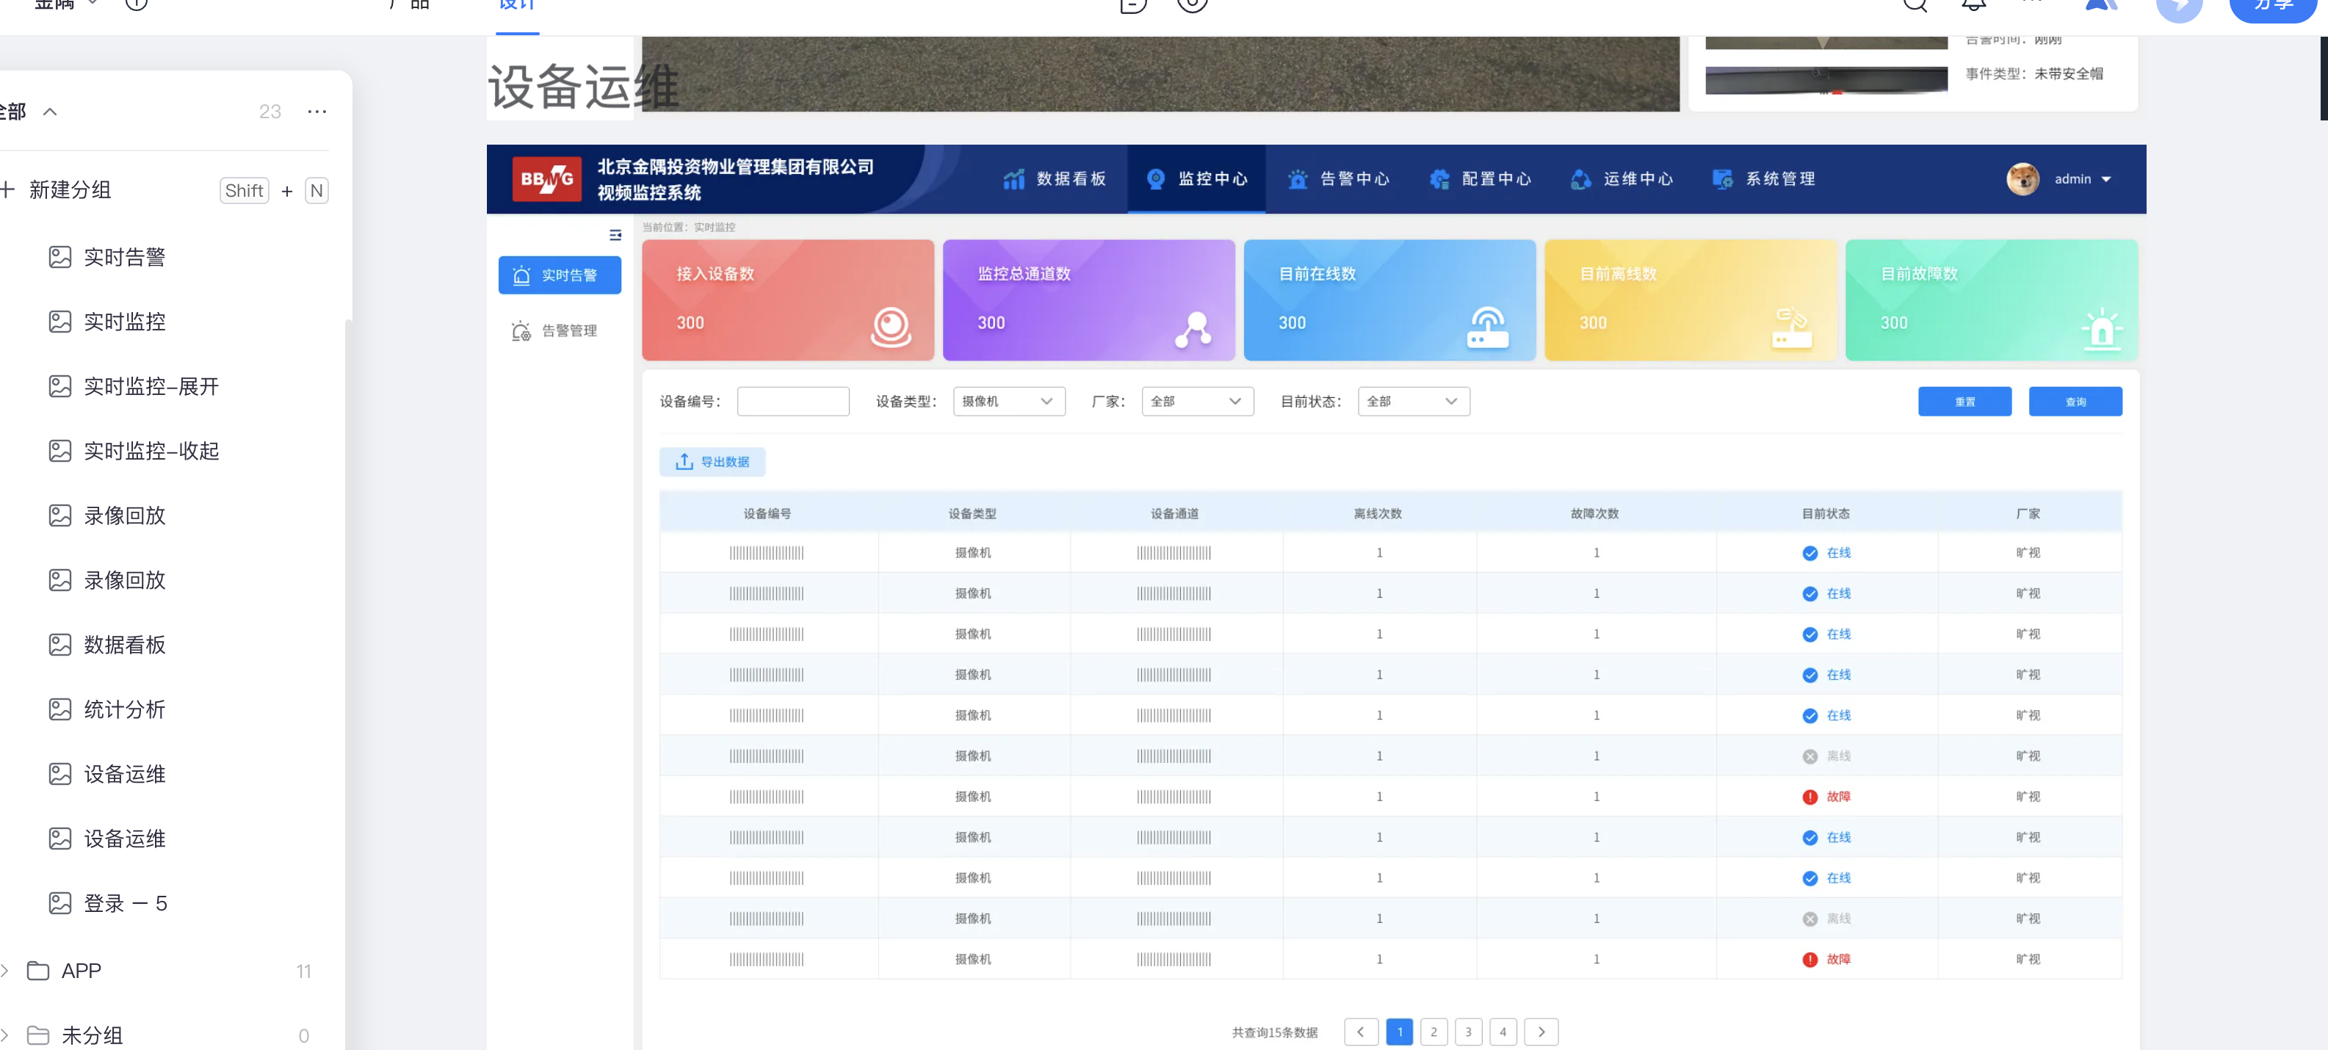Open the 实时监控-收起 page

151,451
